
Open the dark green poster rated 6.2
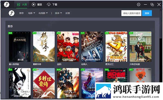116,75
